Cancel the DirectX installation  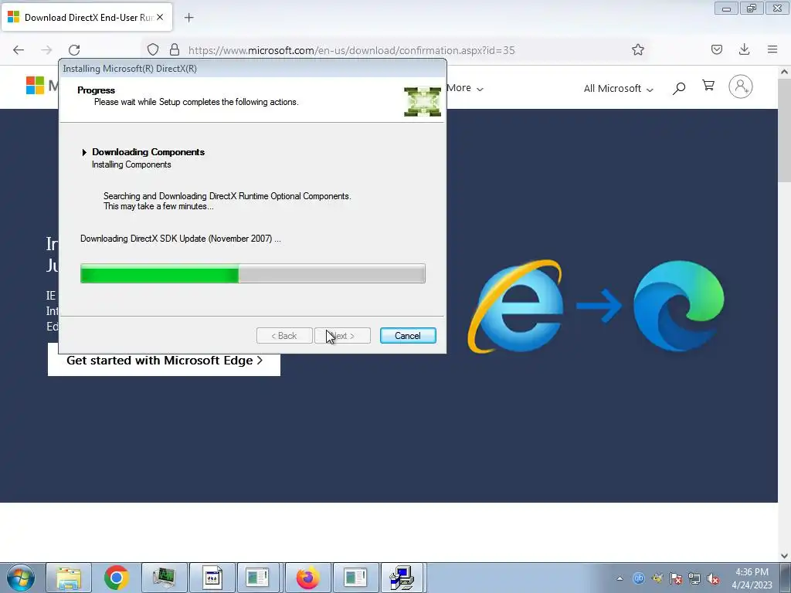(x=408, y=336)
